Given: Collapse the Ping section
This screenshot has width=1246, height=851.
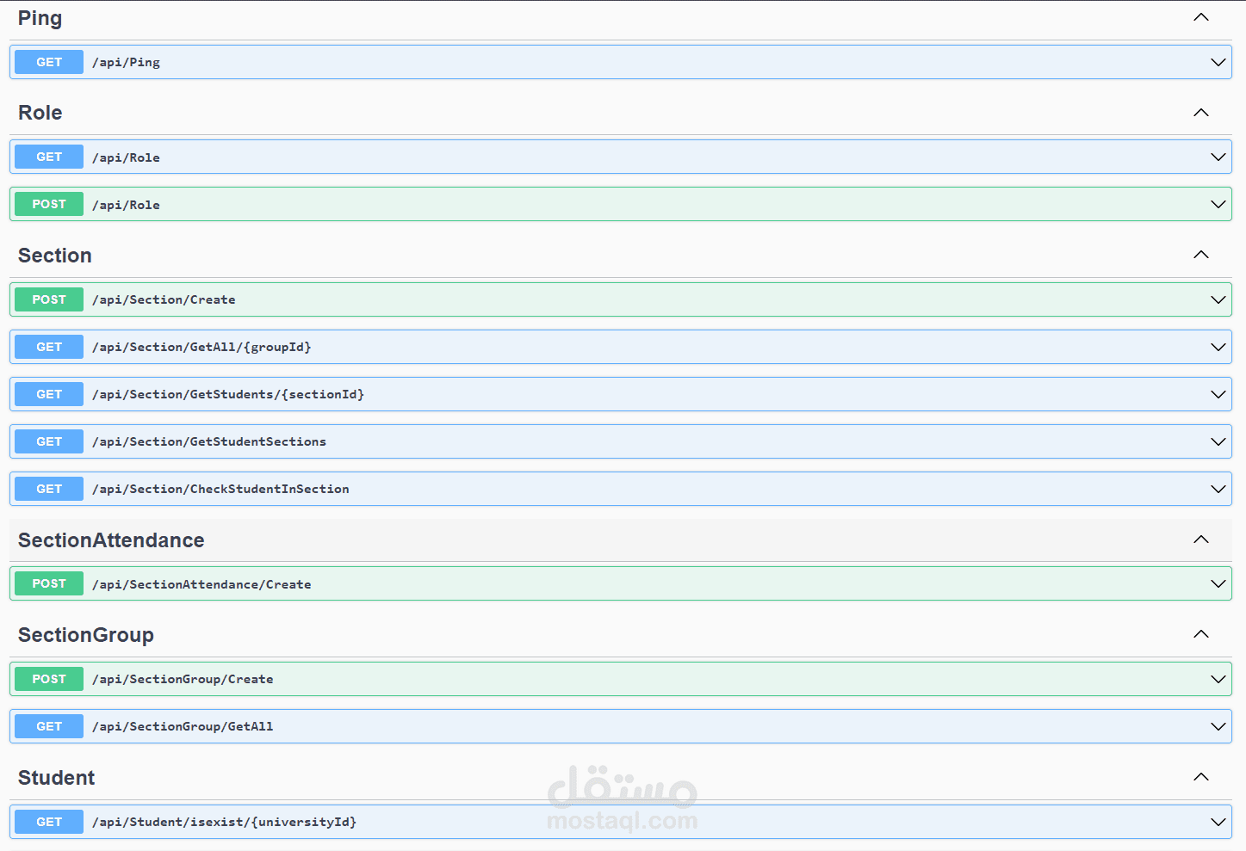Looking at the screenshot, I should 1200,16.
